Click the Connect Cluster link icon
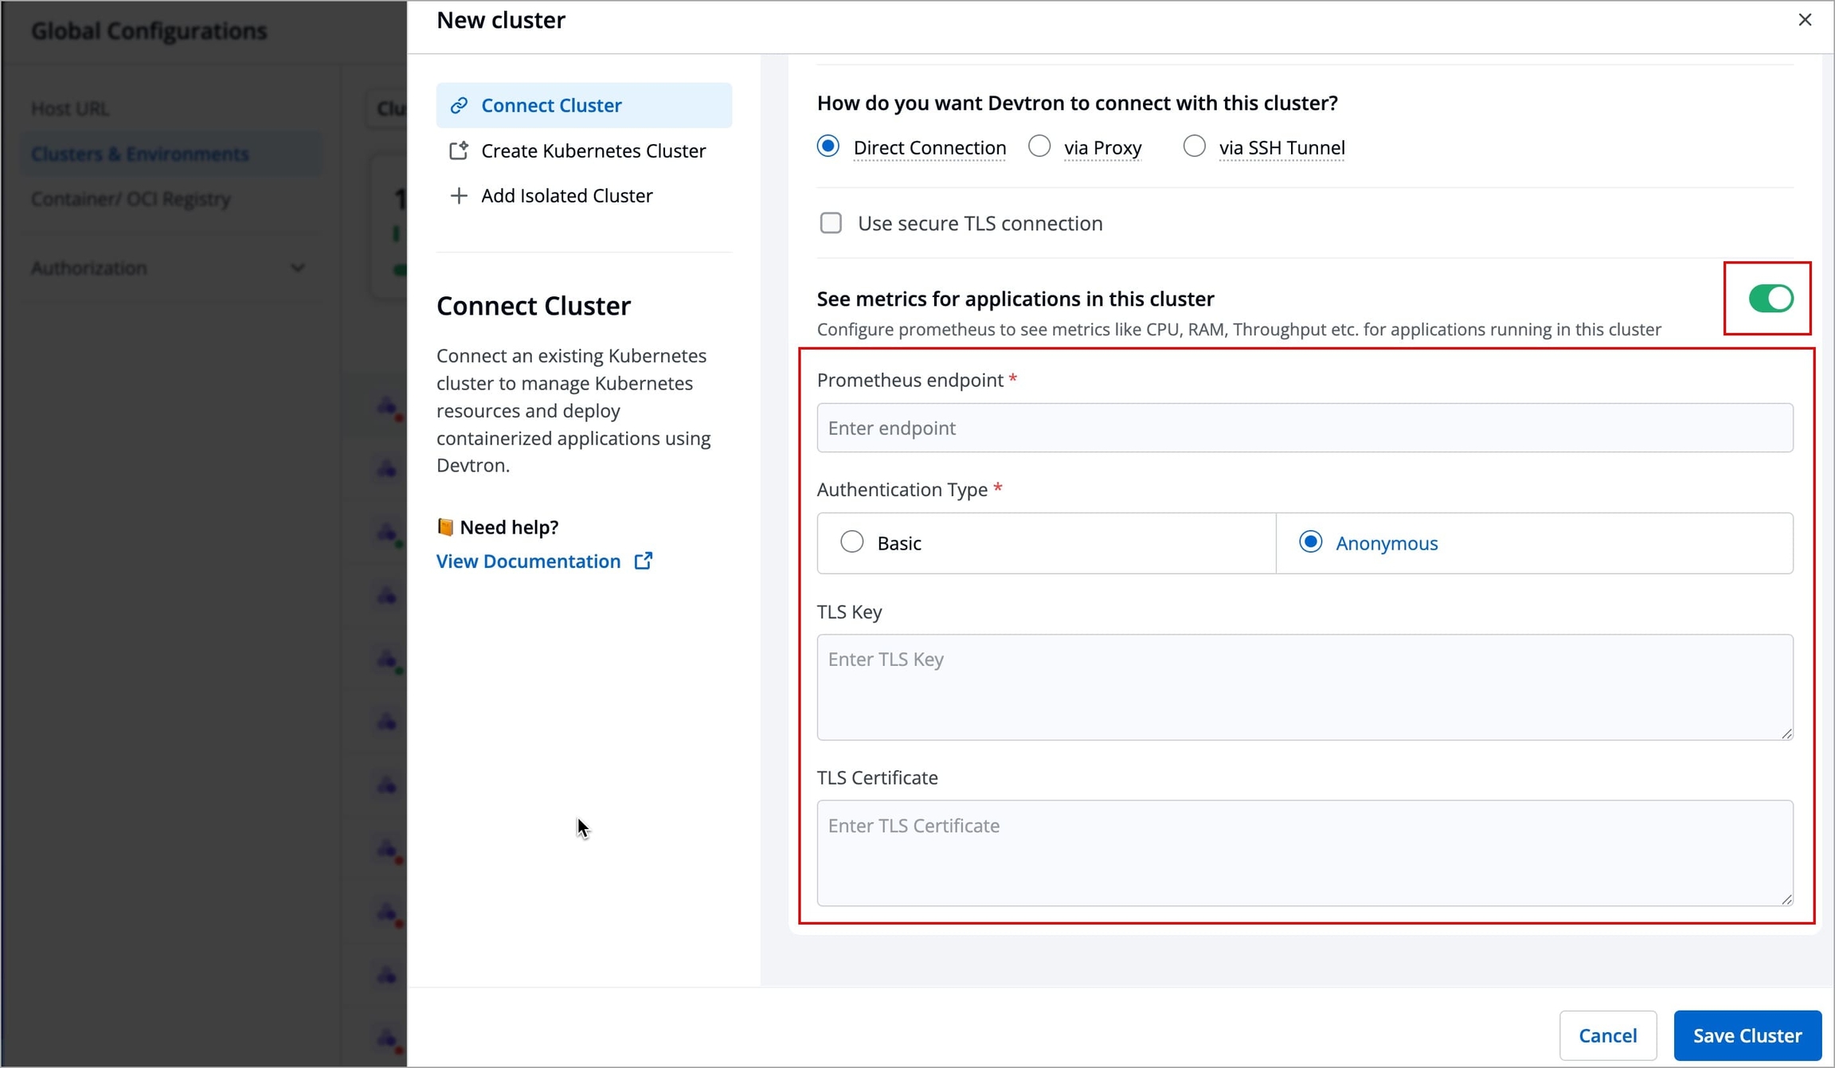 click(x=459, y=105)
